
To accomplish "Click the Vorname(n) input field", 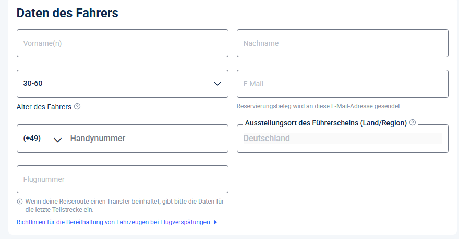I will pyautogui.click(x=123, y=43).
